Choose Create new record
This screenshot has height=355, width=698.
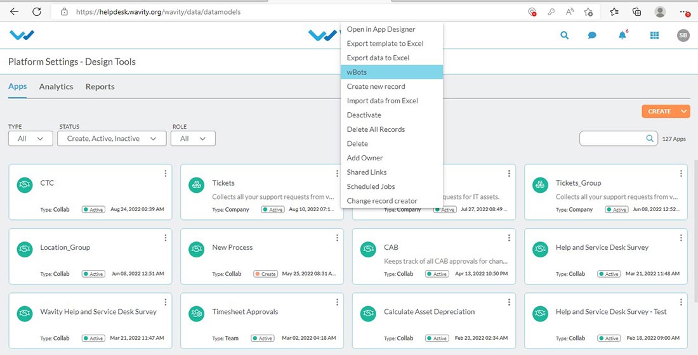click(376, 86)
